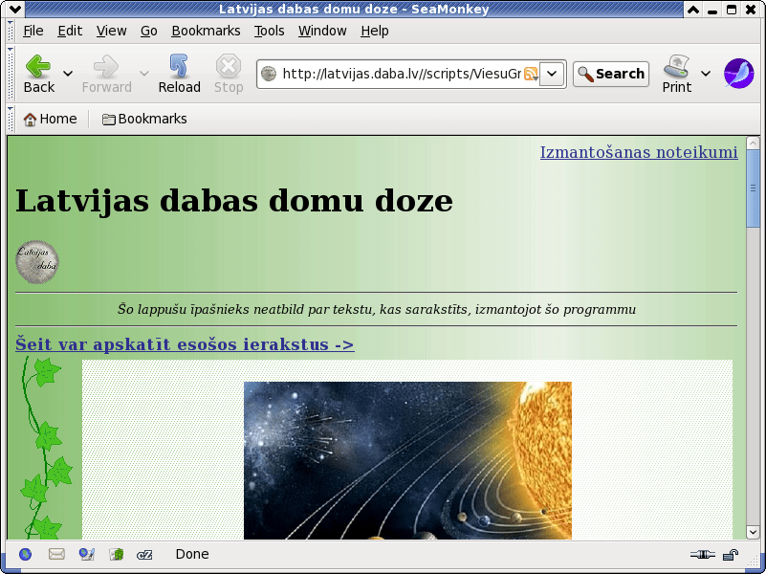
Task: Go back with the green Back arrow
Action: [x=38, y=75]
